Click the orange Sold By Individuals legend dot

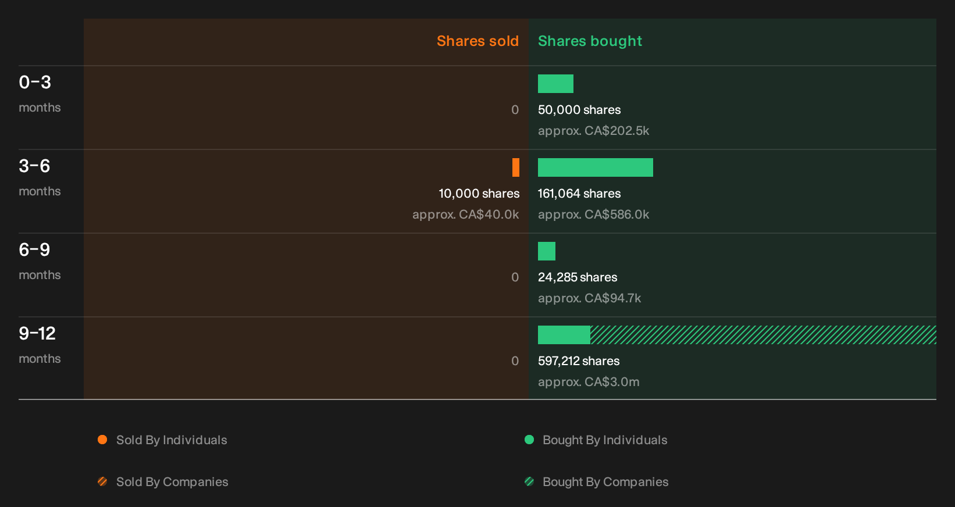point(102,440)
